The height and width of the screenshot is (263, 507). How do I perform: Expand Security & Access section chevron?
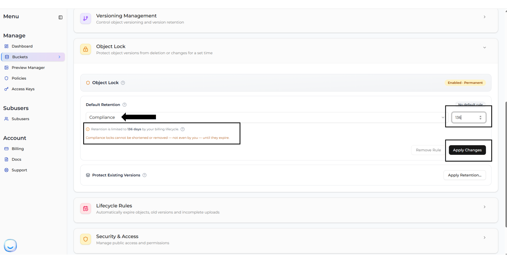point(484,238)
